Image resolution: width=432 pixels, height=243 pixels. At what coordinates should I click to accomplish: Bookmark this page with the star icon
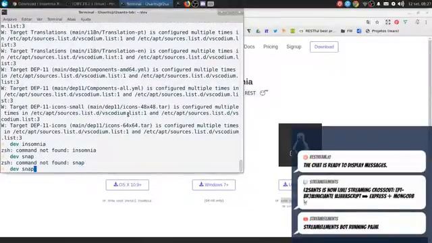click(377, 22)
